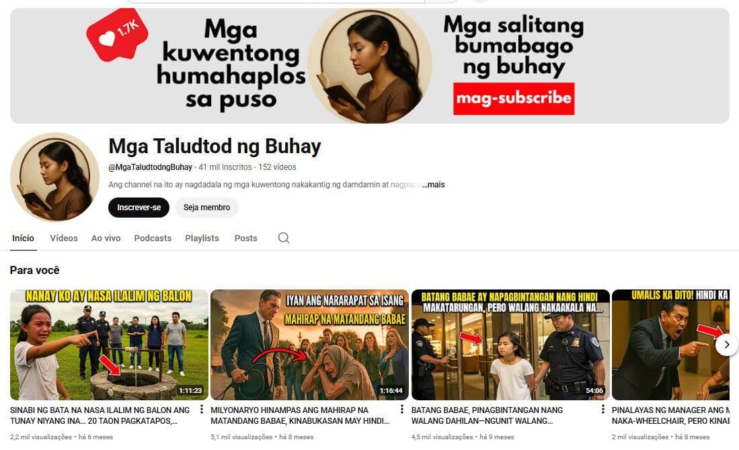The width and height of the screenshot is (739, 450).
Task: Open the PINALAYAS NG MANAGER video title
Action: [670, 415]
